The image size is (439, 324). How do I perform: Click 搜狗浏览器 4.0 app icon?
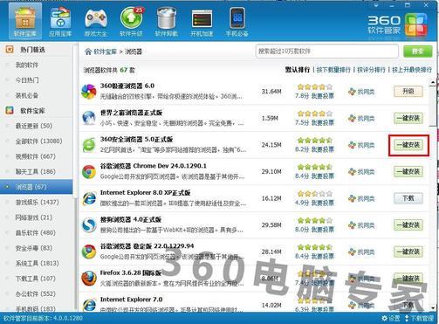[x=89, y=225]
